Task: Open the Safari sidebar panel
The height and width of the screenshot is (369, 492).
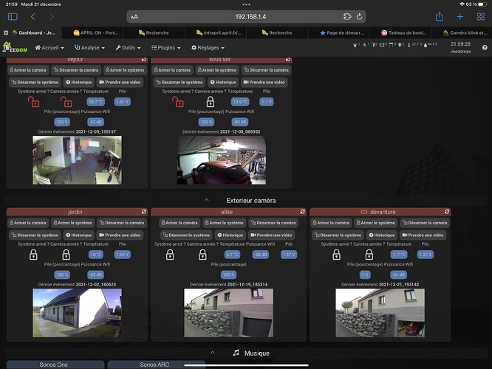Action: [x=13, y=17]
